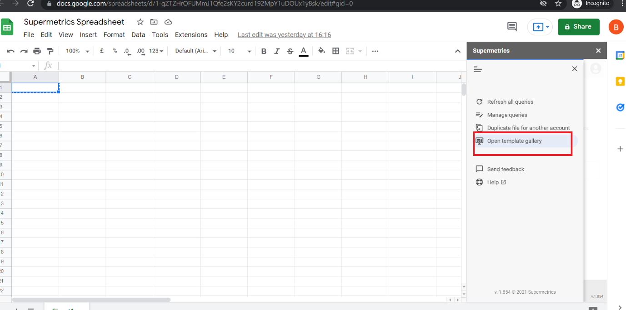Viewport: 626px width, 310px height.
Task: Open the Data menu
Action: [x=138, y=35]
